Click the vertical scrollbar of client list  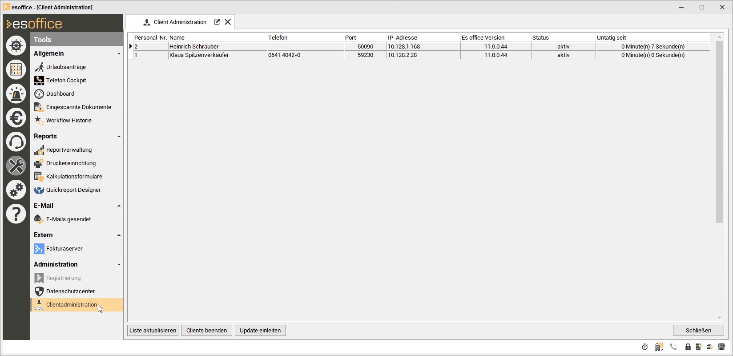click(x=719, y=133)
